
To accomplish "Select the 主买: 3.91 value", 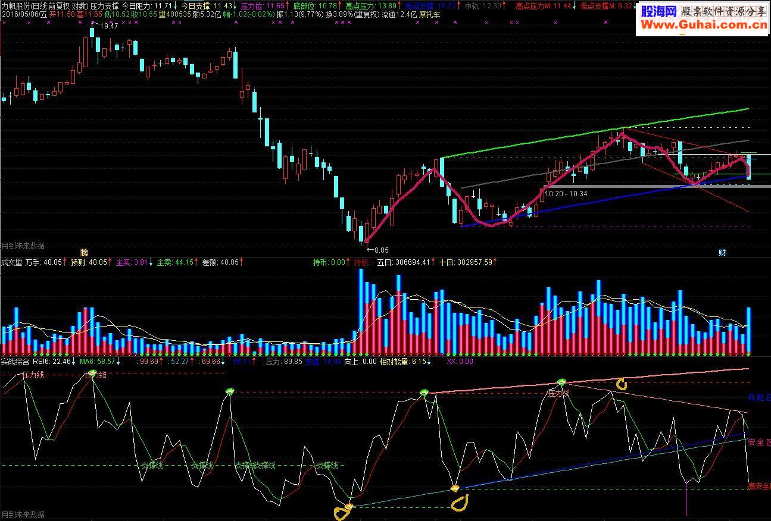I will 132,262.
